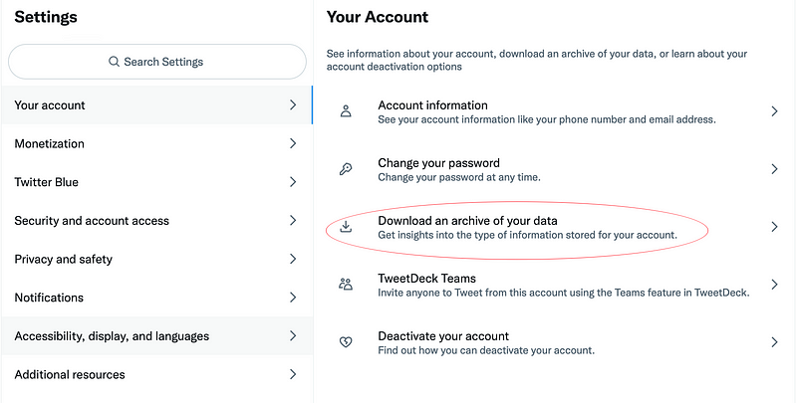Select the Notifications settings entry
This screenshot has height=403, width=797.
tap(49, 298)
